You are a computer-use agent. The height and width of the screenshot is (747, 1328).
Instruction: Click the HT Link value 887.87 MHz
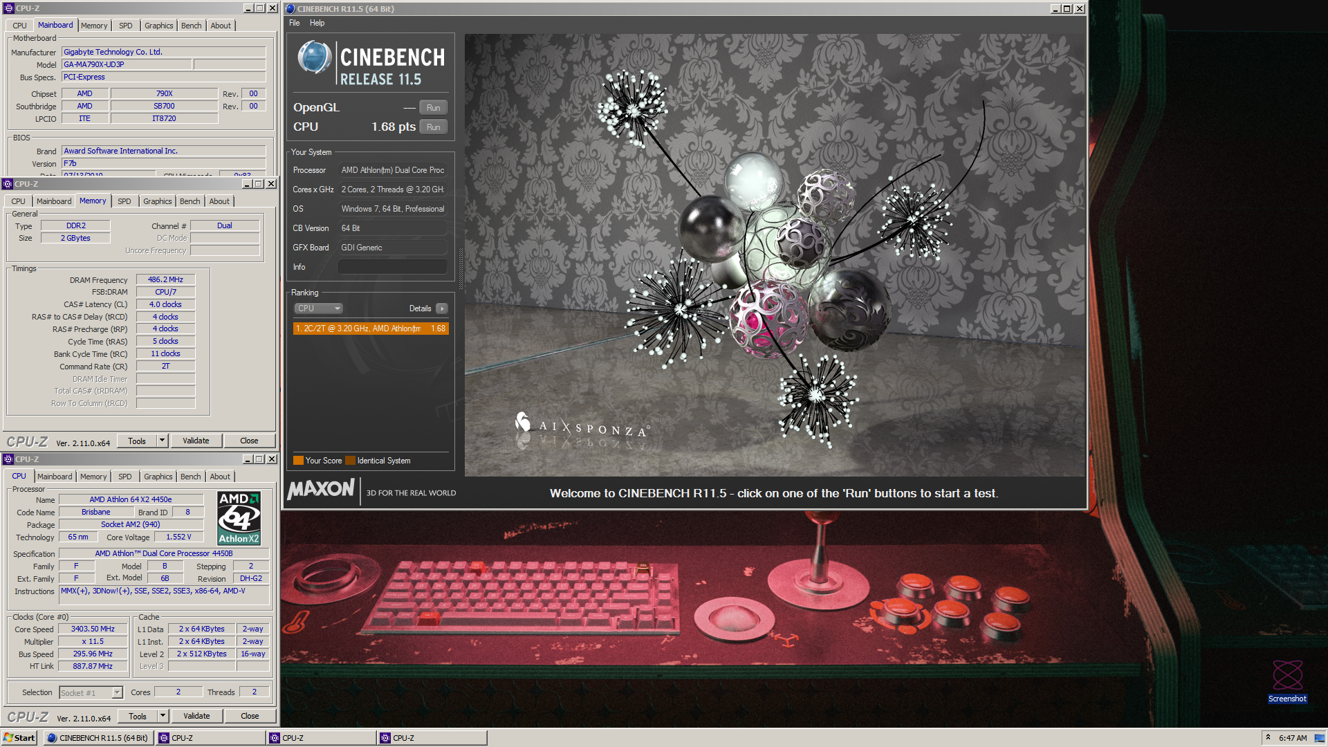(x=93, y=667)
